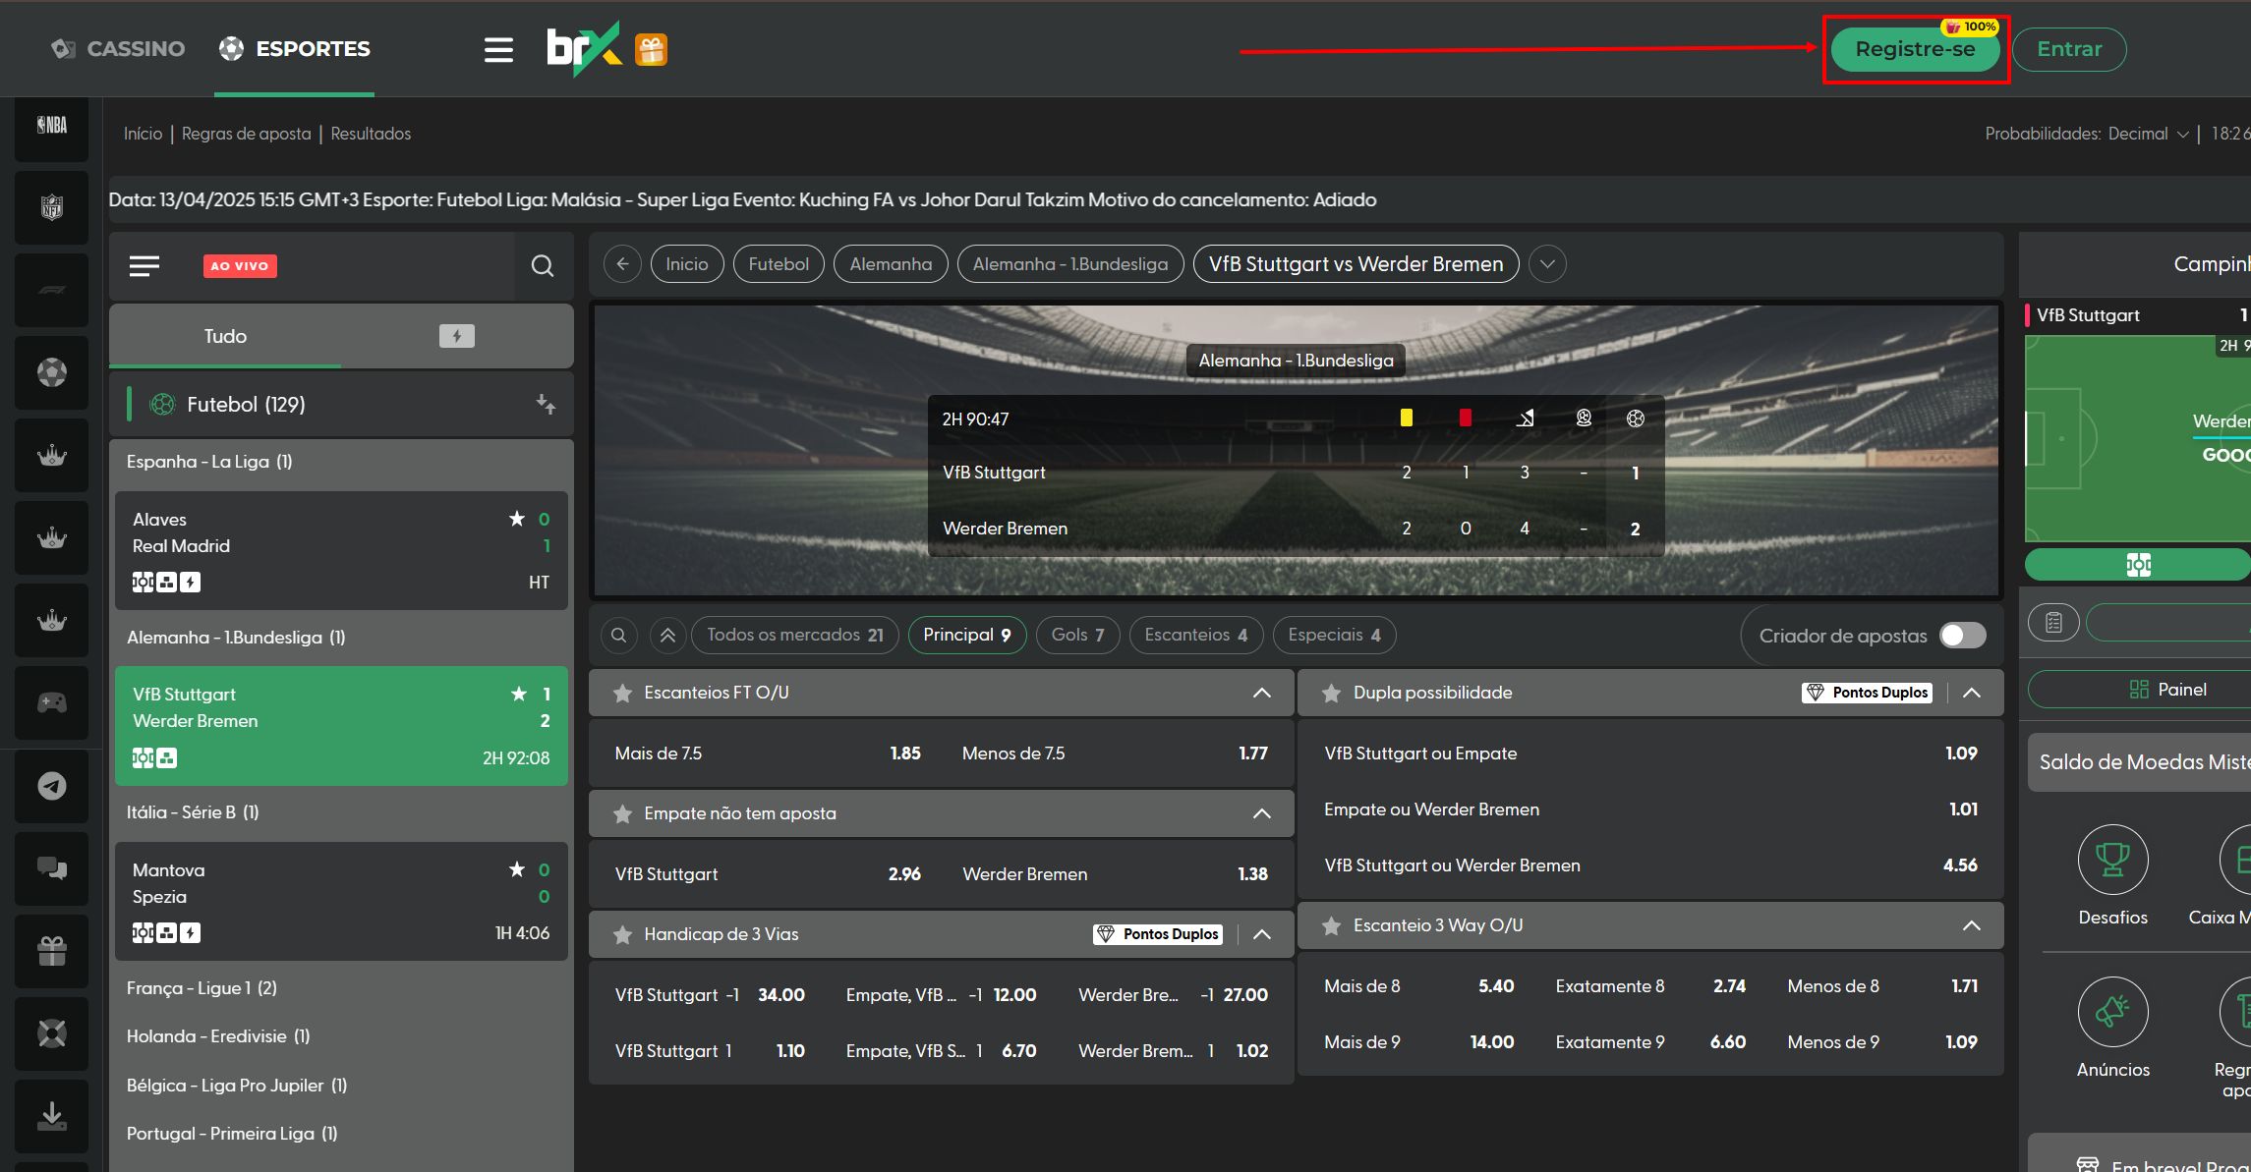2251x1172 pixels.
Task: Go to Alemanha - 1.Bundesliga breadcrumb
Action: pos(1070,264)
